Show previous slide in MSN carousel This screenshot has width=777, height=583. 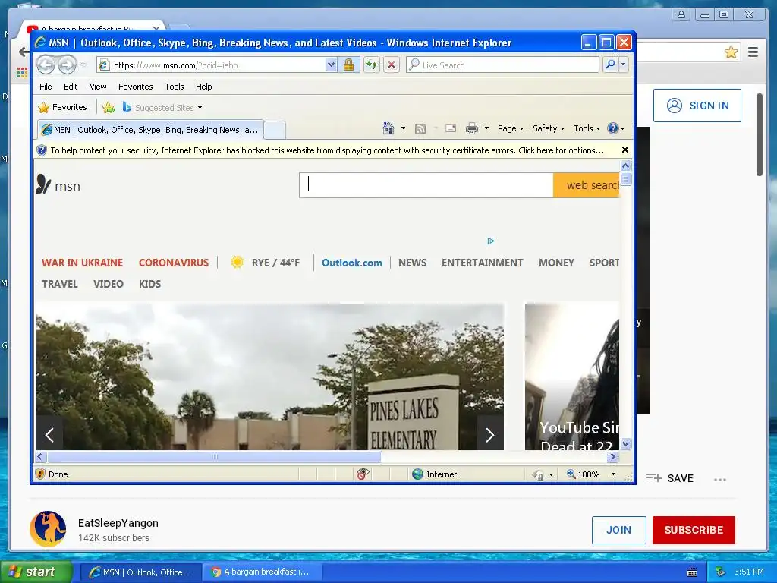tap(49, 435)
